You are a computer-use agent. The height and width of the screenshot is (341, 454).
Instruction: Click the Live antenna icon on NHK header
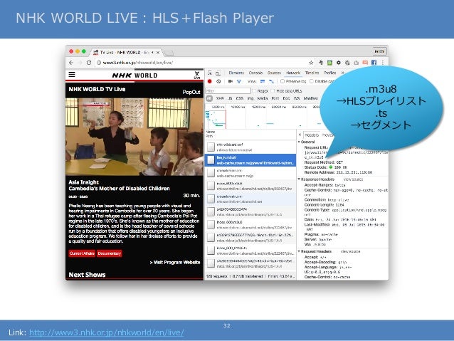[197, 75]
